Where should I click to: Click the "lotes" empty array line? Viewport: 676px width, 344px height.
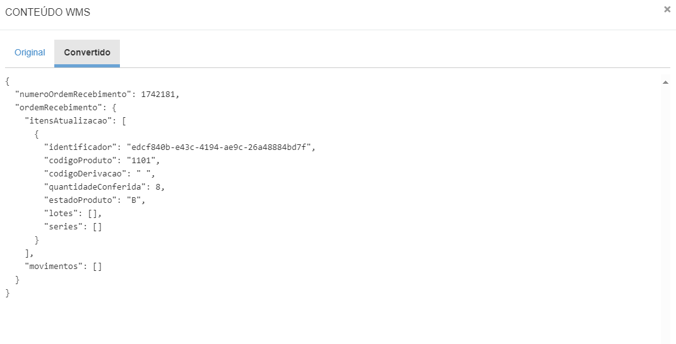tap(73, 214)
